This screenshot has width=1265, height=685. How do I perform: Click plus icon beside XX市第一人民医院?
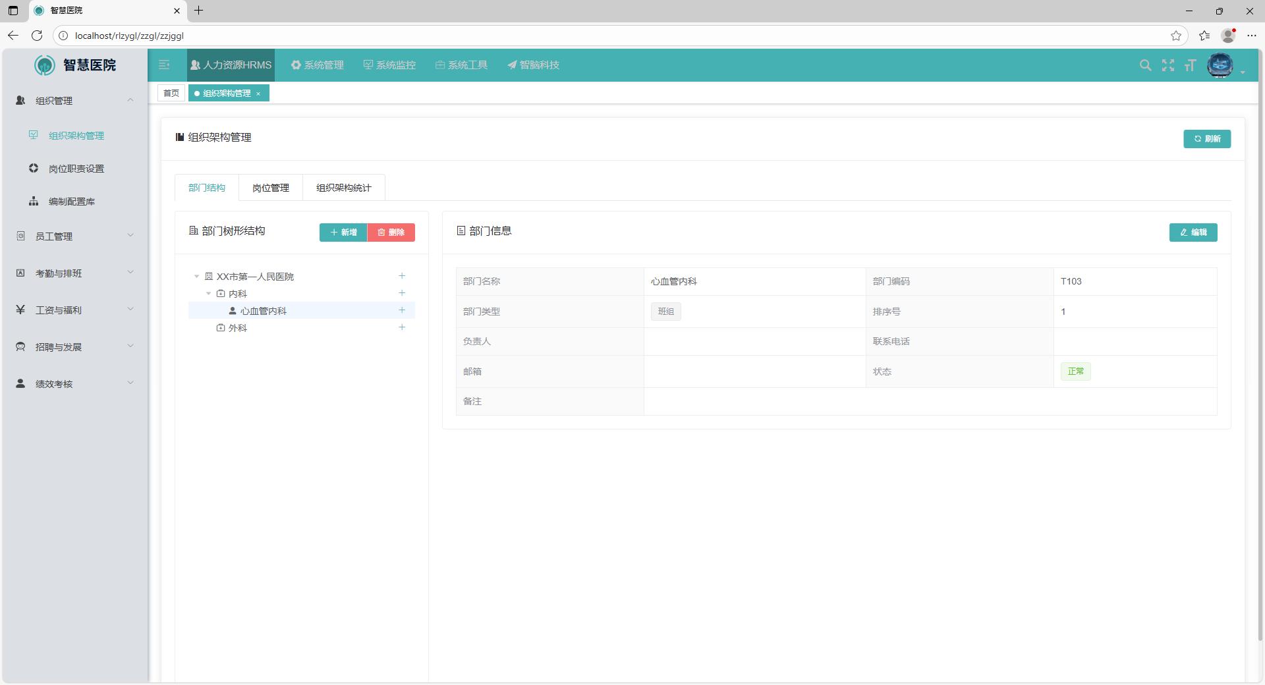tap(402, 276)
